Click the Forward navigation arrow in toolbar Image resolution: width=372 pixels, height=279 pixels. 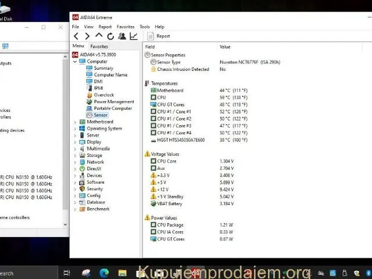(x=87, y=36)
